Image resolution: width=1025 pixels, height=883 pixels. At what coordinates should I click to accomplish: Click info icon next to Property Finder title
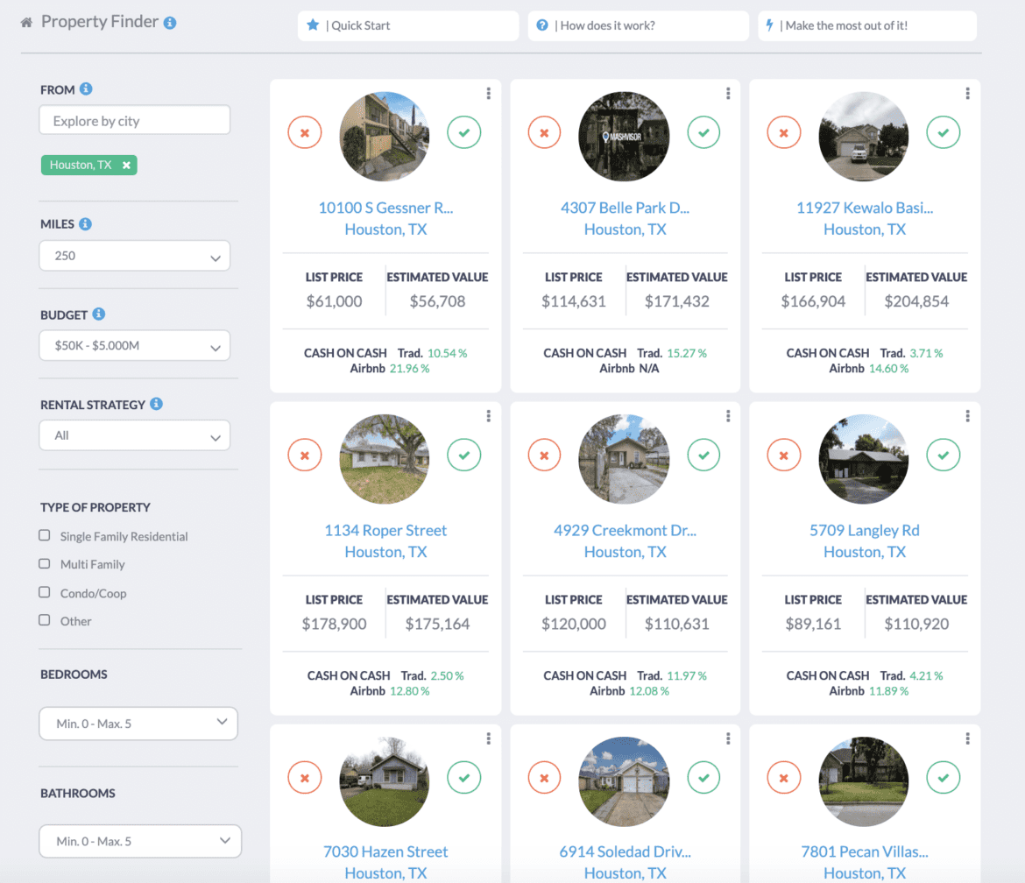pyautogui.click(x=170, y=23)
